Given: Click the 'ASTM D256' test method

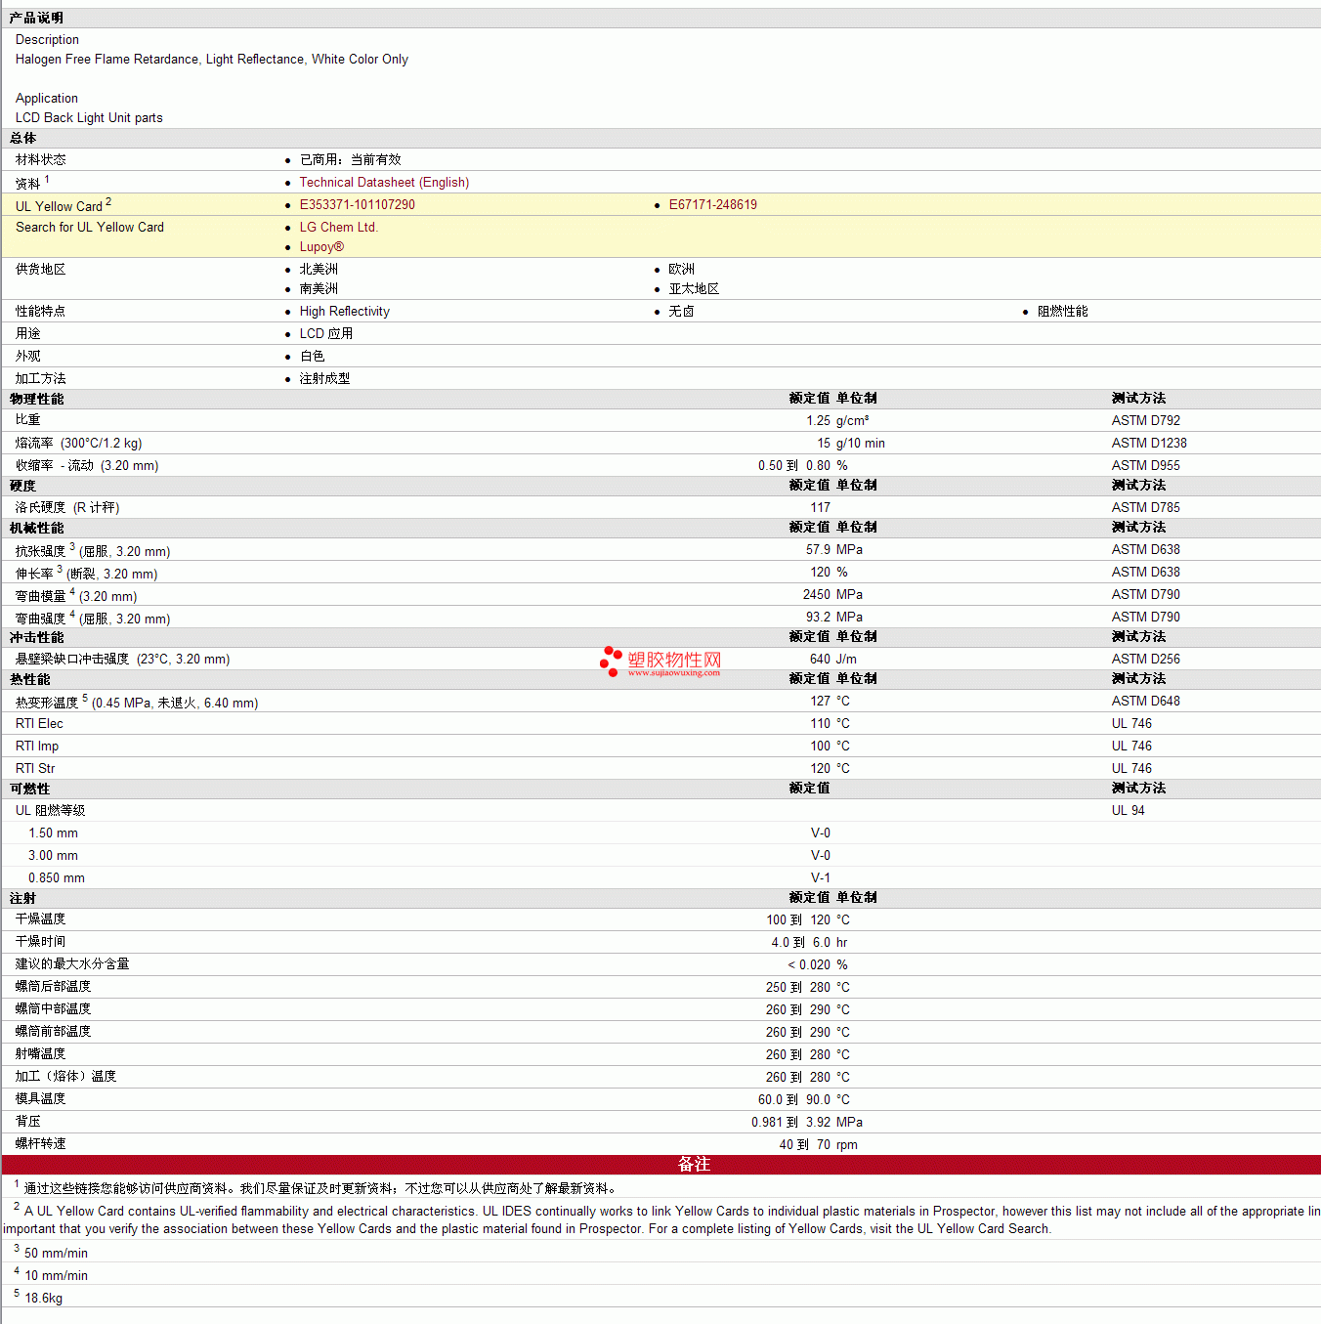Looking at the screenshot, I should [x=1145, y=659].
